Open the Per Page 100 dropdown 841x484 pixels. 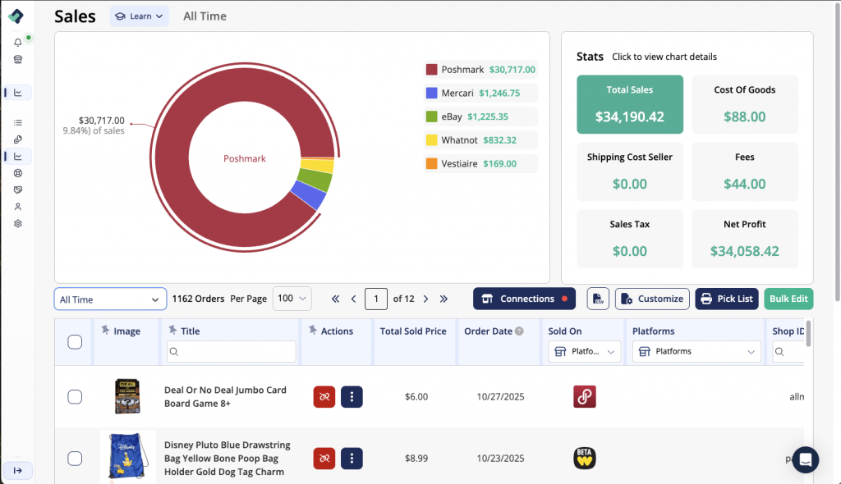point(293,299)
